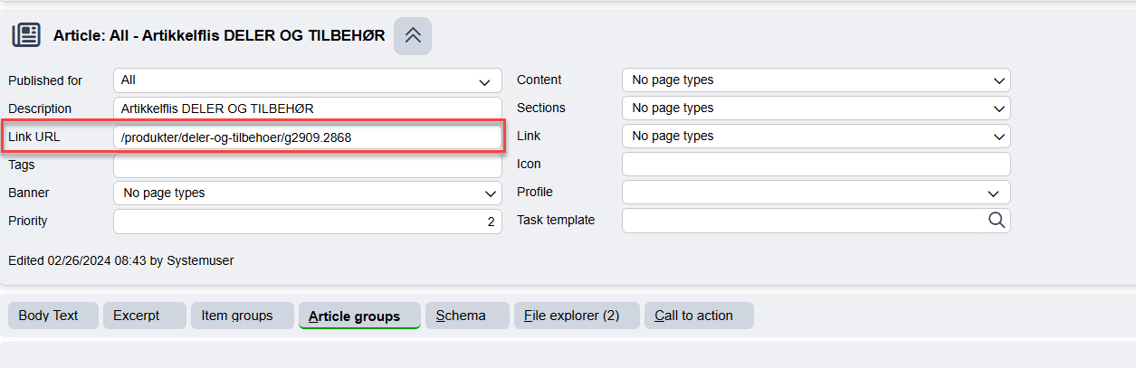Click the empty Tags input field
The width and height of the screenshot is (1136, 368).
tap(308, 165)
